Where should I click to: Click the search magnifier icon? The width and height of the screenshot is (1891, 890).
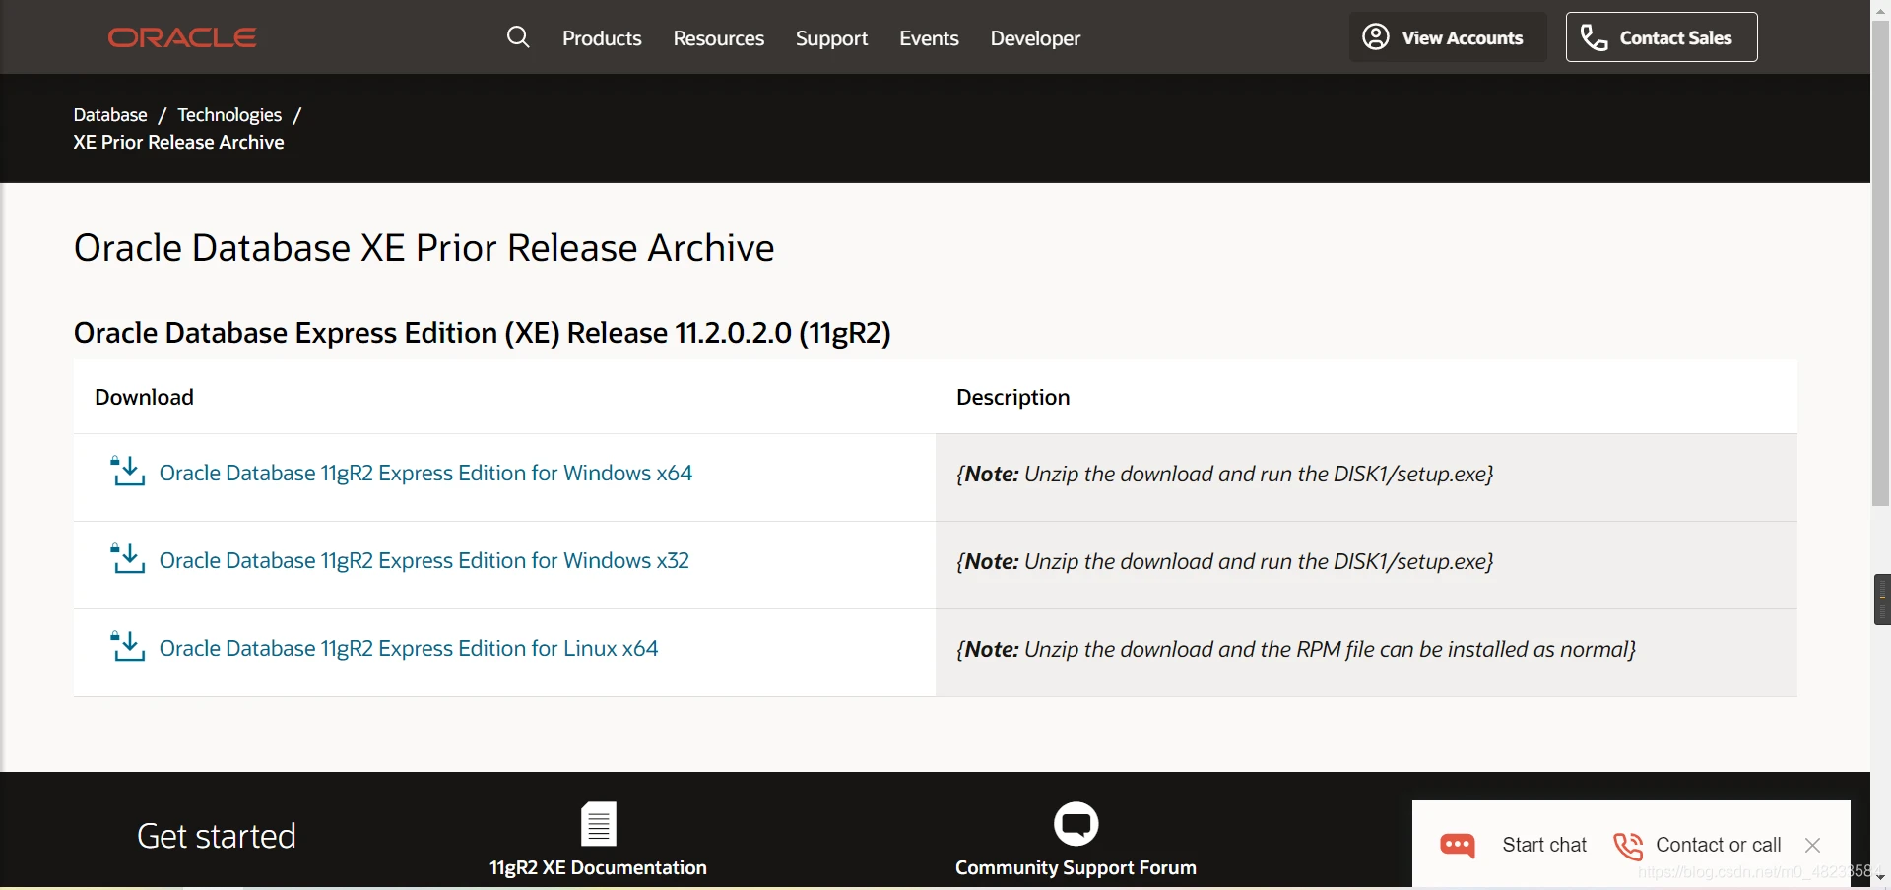click(518, 37)
